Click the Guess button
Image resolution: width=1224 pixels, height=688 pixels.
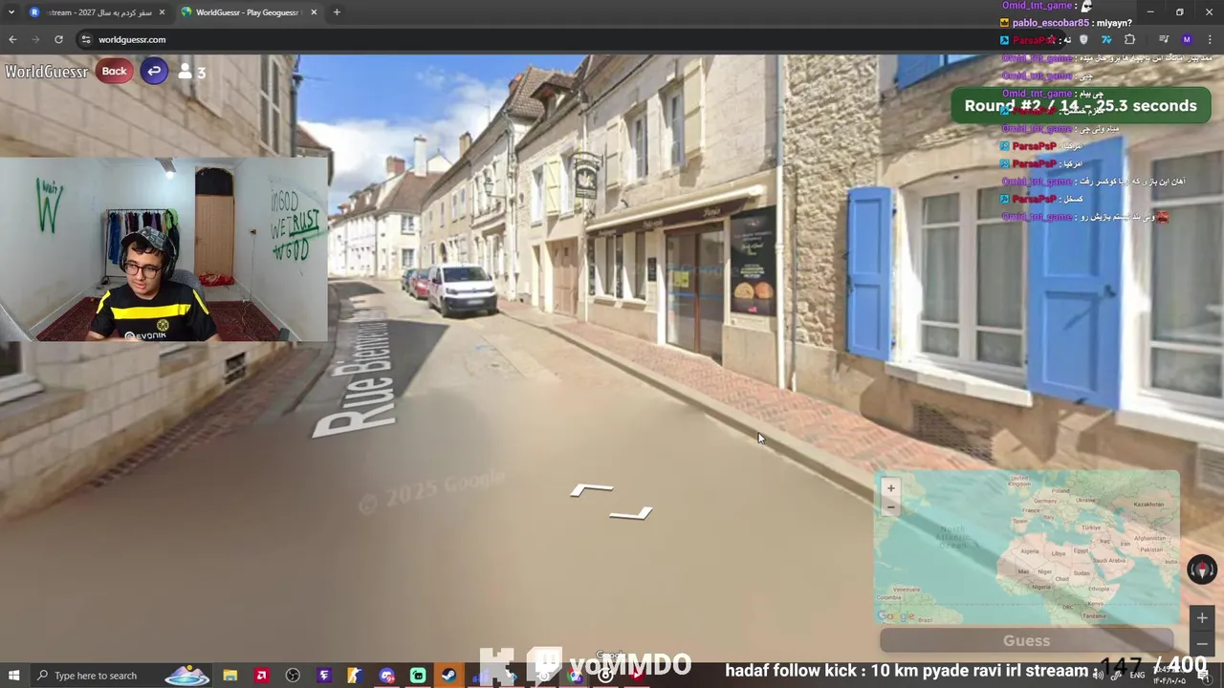pos(1026,641)
